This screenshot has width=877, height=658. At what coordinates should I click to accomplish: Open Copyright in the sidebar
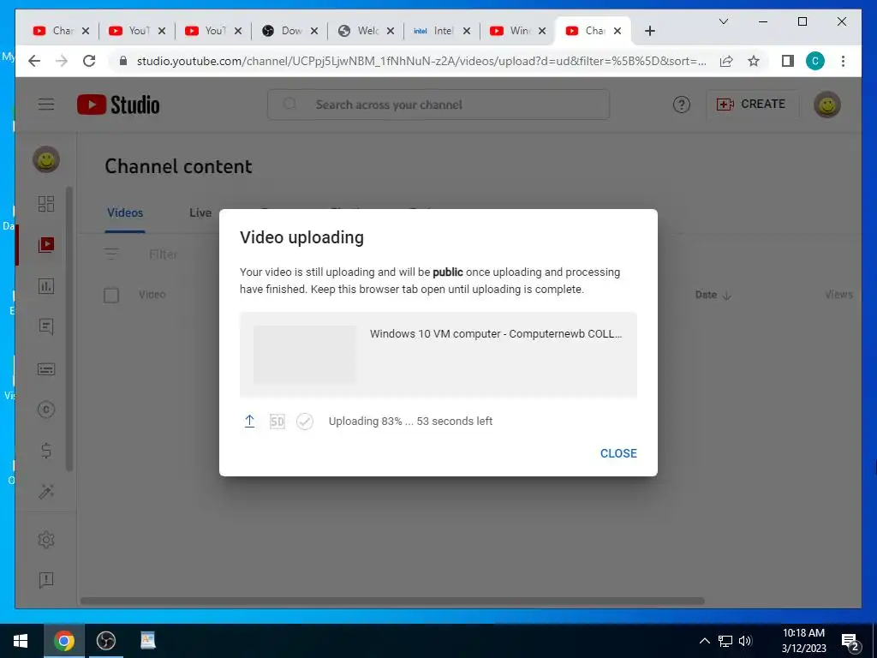pos(46,410)
